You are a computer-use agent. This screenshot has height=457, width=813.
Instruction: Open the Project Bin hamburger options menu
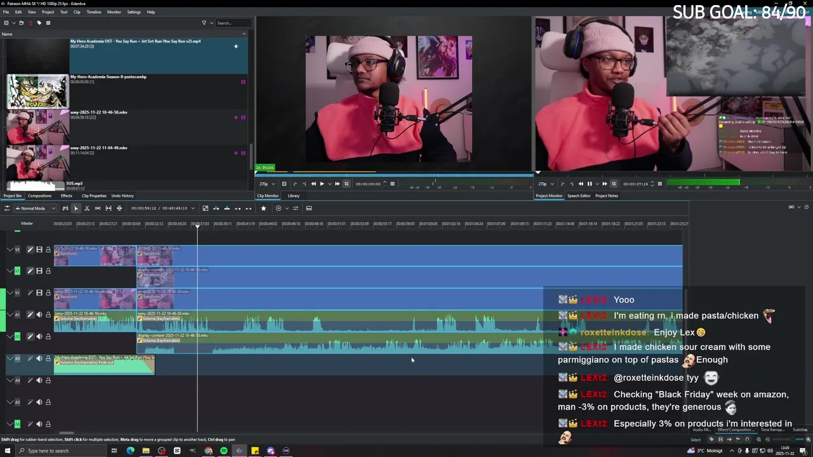[48, 23]
